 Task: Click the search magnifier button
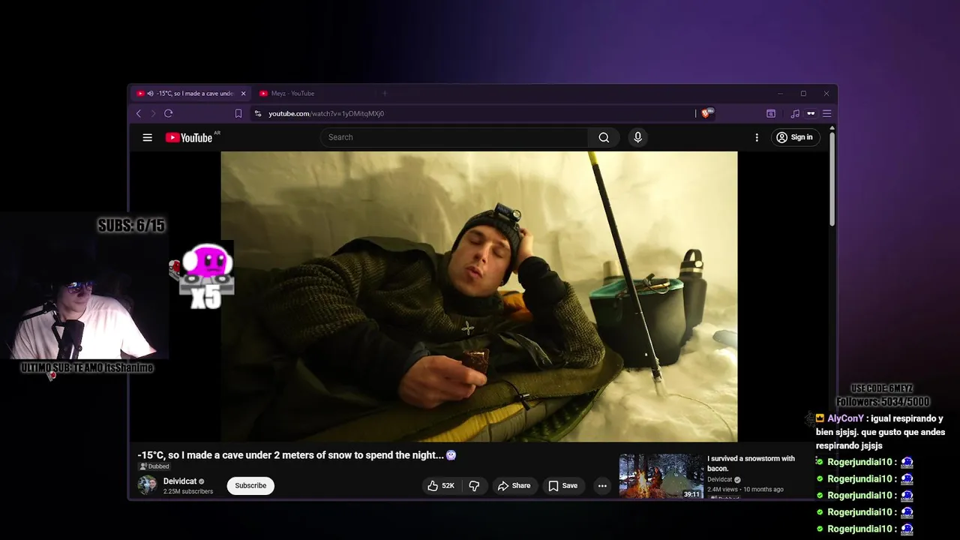[604, 137]
